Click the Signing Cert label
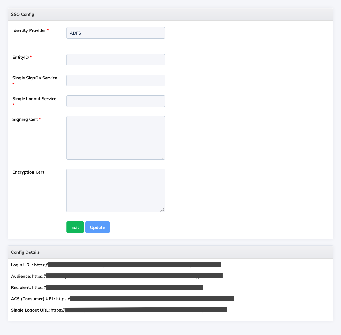The height and width of the screenshot is (335, 341). (25, 119)
